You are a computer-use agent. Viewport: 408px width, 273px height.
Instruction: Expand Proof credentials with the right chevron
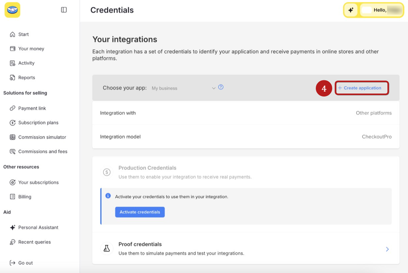(387, 249)
